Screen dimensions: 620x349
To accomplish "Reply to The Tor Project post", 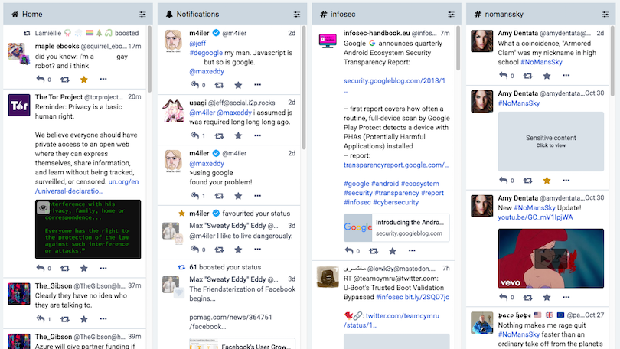I will (x=41, y=268).
